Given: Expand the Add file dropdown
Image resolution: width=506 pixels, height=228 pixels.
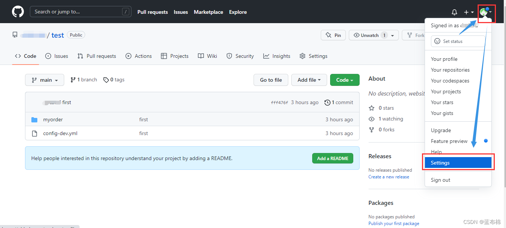Looking at the screenshot, I should (x=309, y=80).
